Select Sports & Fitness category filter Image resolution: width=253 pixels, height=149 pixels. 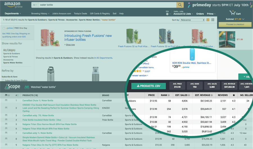coord(10,57)
